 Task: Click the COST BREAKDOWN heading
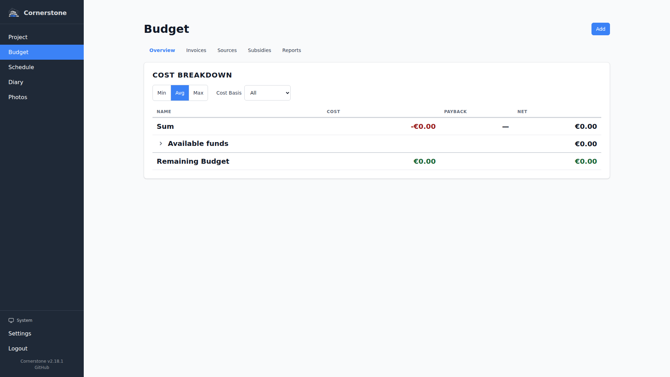(x=192, y=75)
